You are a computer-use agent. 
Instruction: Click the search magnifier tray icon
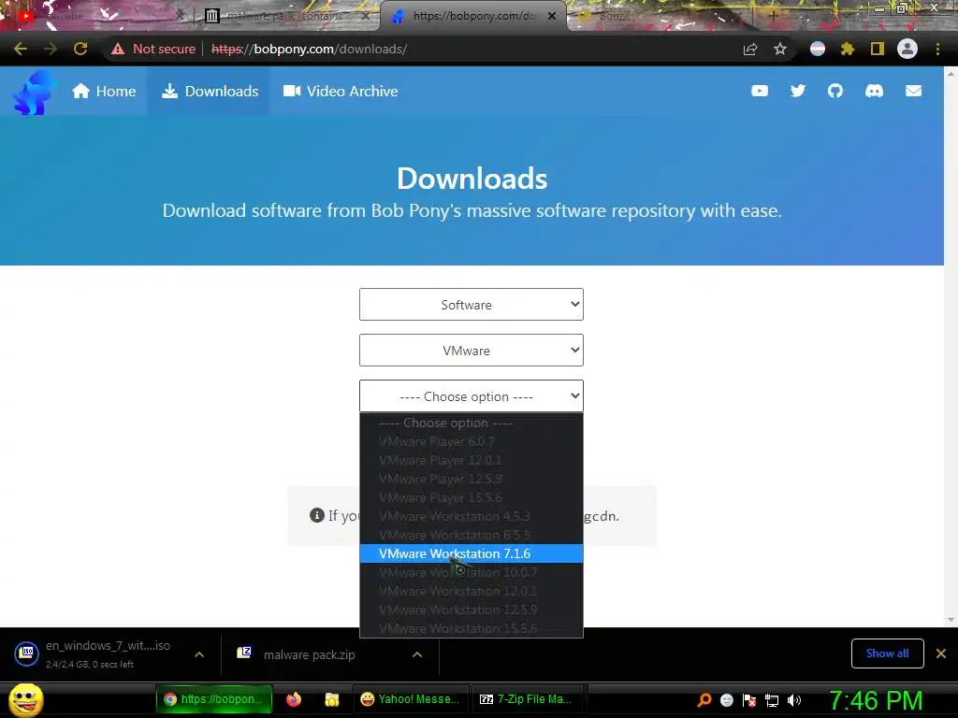click(x=704, y=700)
